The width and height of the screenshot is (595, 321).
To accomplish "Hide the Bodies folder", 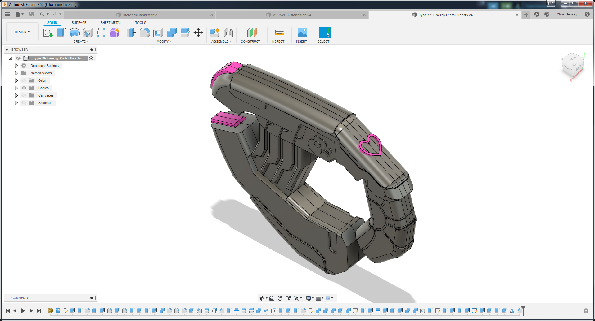I will click(24, 88).
